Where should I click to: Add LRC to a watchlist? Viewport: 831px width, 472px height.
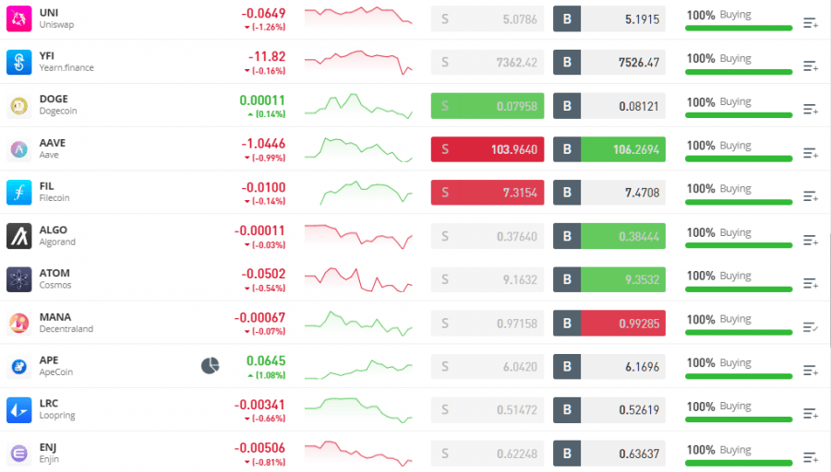point(811,414)
